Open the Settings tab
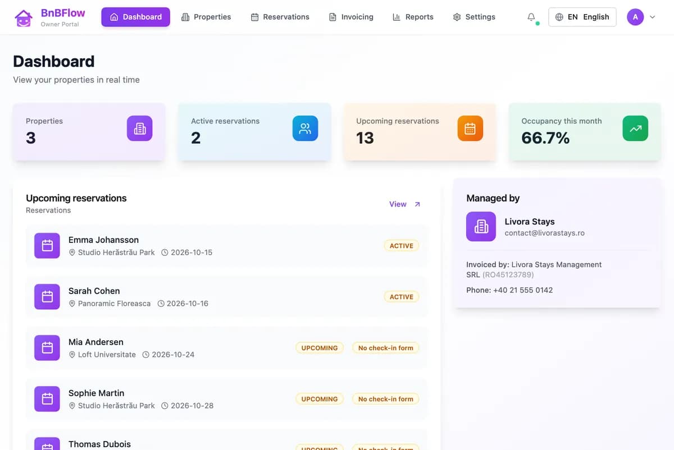The height and width of the screenshot is (450, 674). pyautogui.click(x=474, y=17)
